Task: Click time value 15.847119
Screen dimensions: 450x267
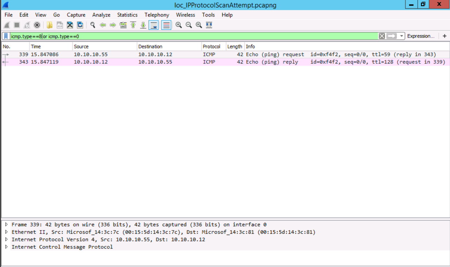Action: pos(45,62)
